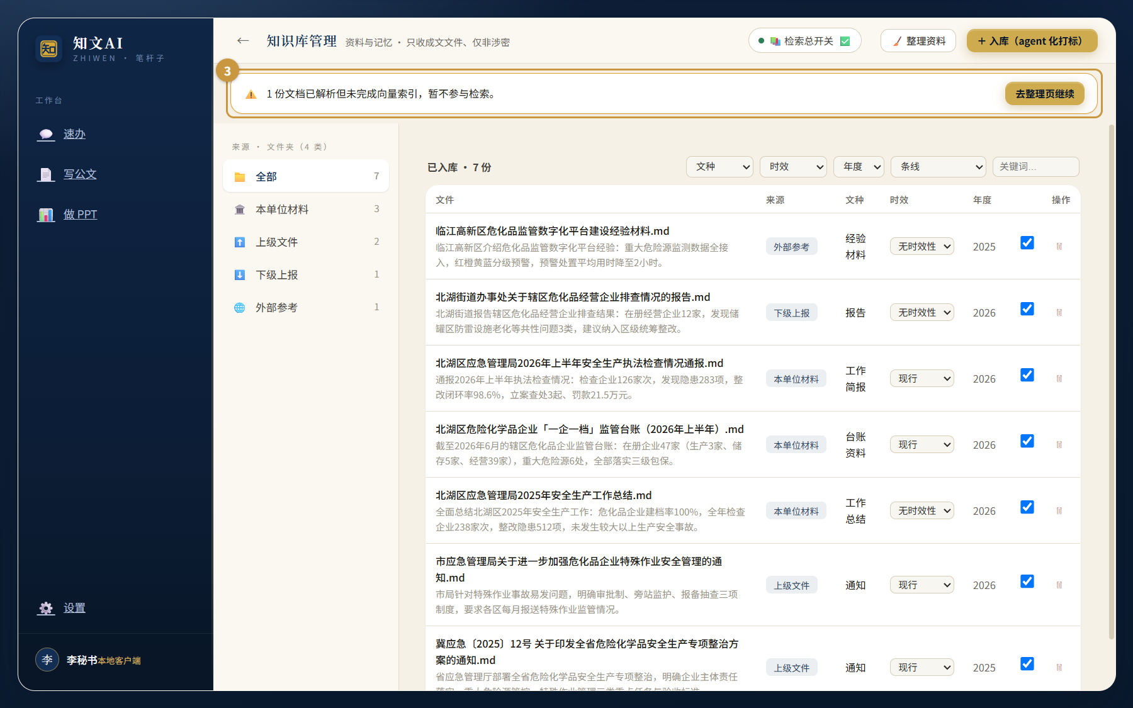
Task: Click the 去整理页继续 button
Action: (x=1045, y=94)
